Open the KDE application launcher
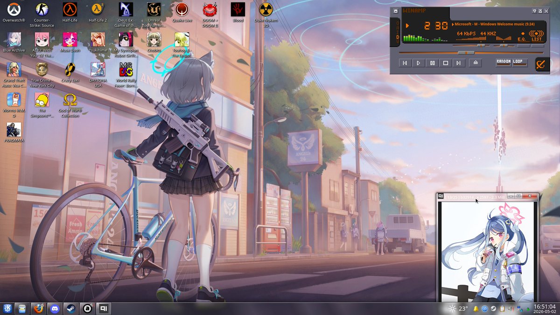This screenshot has height=315, width=560. coord(8,308)
